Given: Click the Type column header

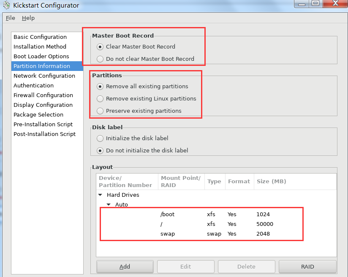Looking at the screenshot, I should click(215, 182).
